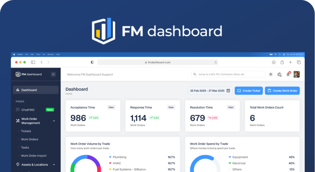The height and width of the screenshot is (172, 315).
Task: Reload the page with the refresh icon
Action: (x=215, y=62)
